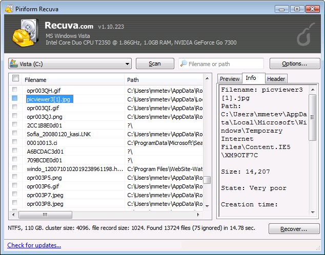Select the file opr003P7.jpeg
This screenshot has width=325, height=255.
[45, 195]
